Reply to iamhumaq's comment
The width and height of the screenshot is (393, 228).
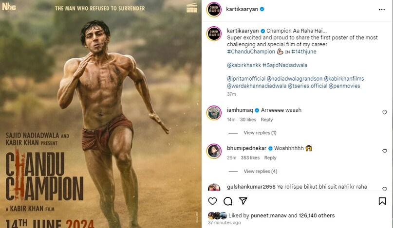click(x=267, y=120)
